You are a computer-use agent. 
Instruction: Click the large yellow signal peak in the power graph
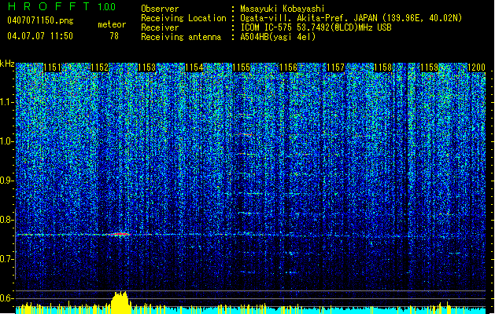pyautogui.click(x=121, y=302)
